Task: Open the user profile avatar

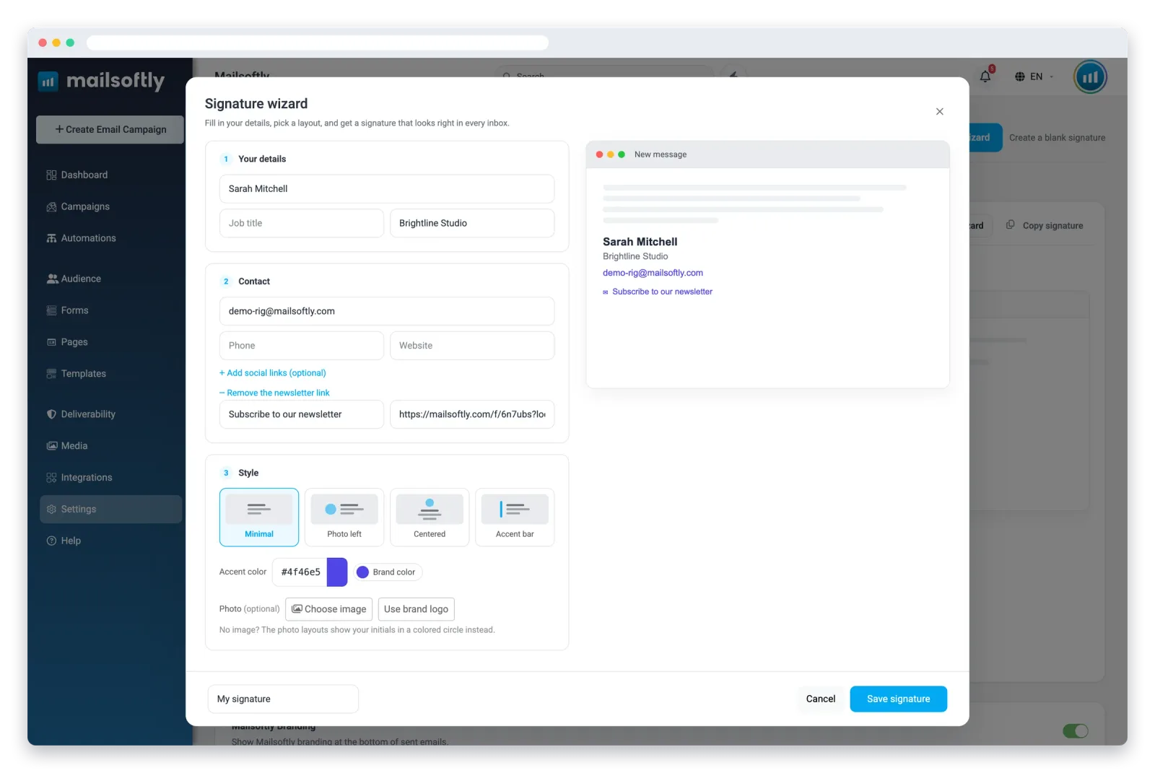Action: click(1090, 77)
